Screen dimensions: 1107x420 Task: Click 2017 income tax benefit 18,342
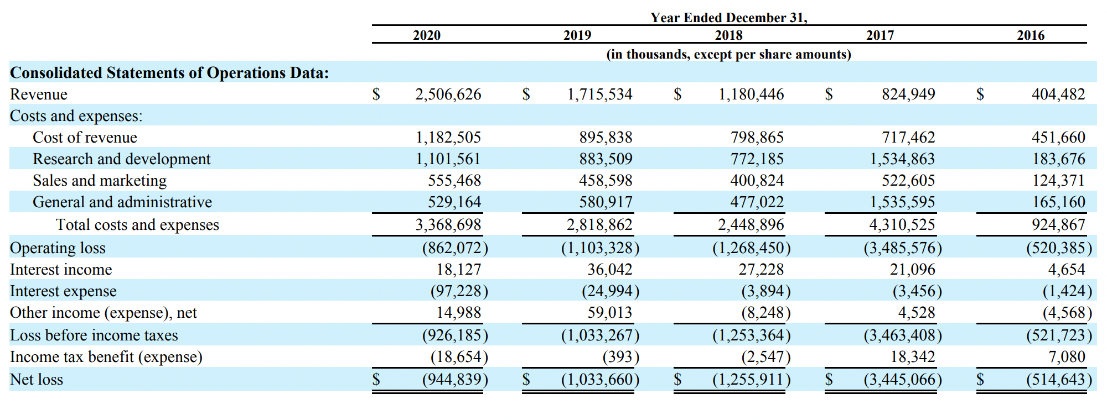pos(913,357)
